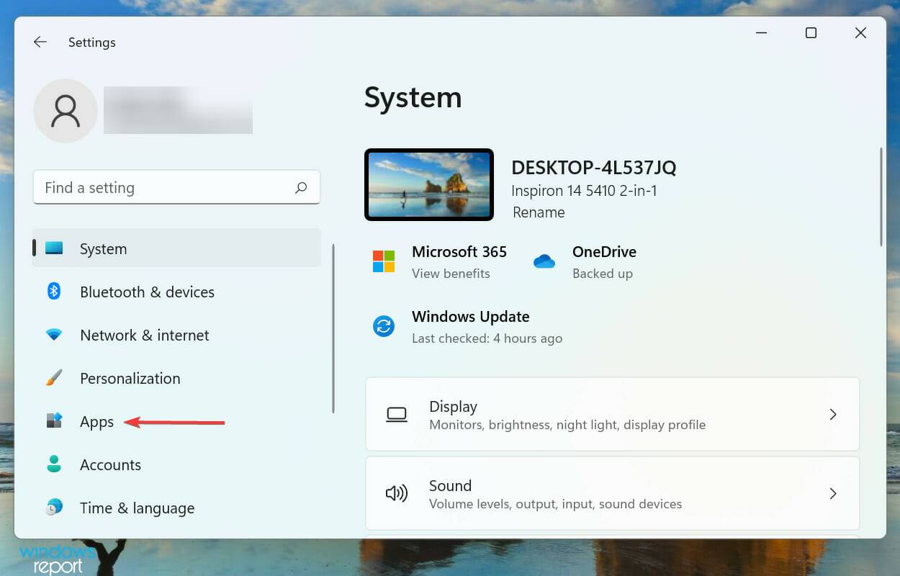
Task: Click the user profile avatar
Action: [65, 110]
